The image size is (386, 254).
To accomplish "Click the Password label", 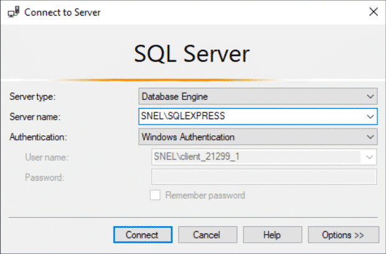I will tap(45, 178).
